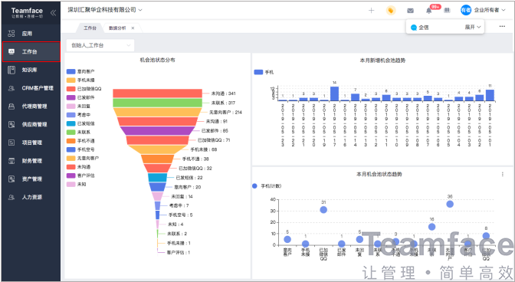The width and height of the screenshot is (515, 282).
Task: Click the purple funnel segment 已发邮件 85
Action: [x=157, y=131]
